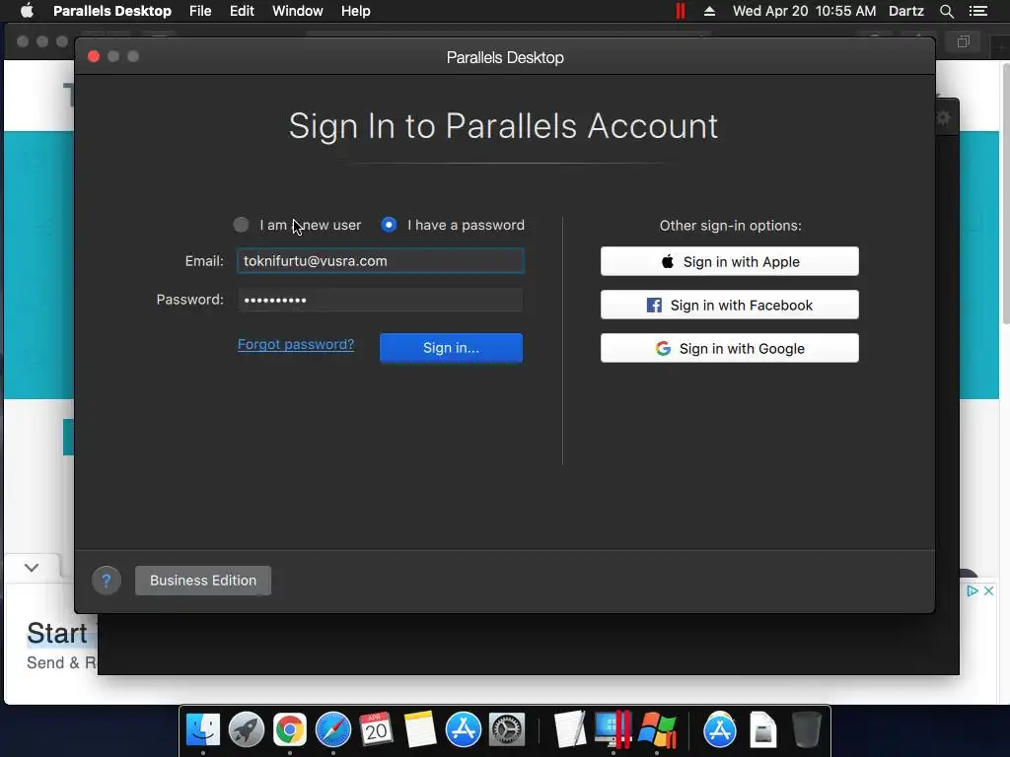This screenshot has height=757, width=1010.
Task: Open the disk image file icon in Dock
Action: click(762, 730)
